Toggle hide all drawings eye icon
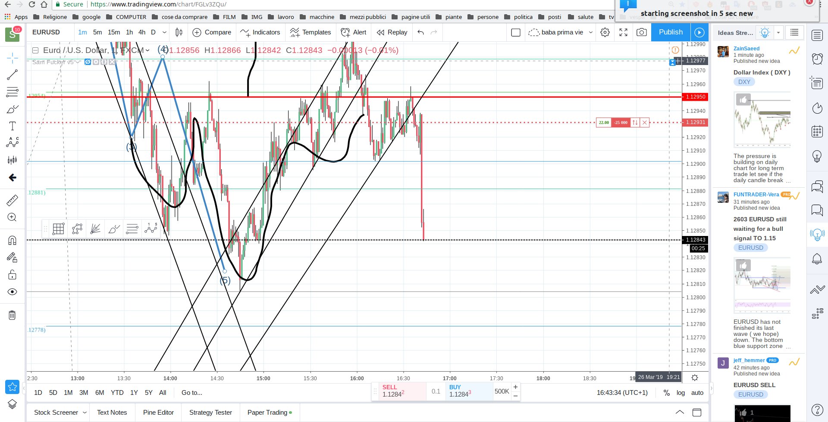The height and width of the screenshot is (422, 828). (13, 292)
